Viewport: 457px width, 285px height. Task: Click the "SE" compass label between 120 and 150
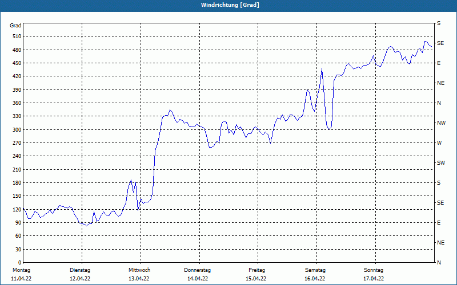[440, 203]
